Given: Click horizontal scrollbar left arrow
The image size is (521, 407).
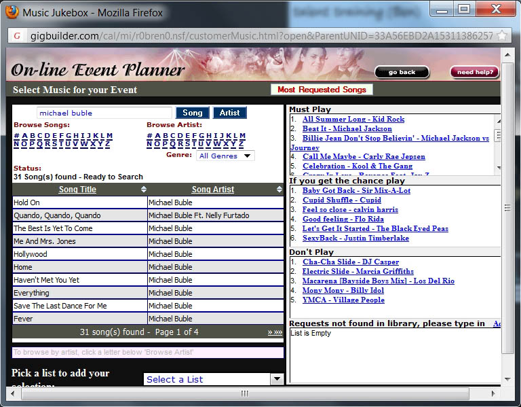Looking at the screenshot, I should click(13, 393).
